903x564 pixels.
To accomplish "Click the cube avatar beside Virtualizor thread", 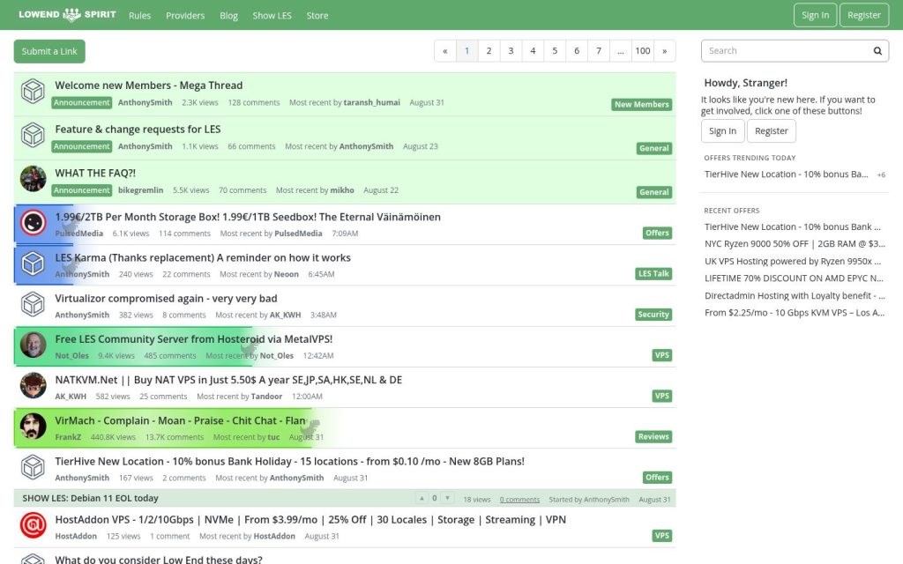I will tap(33, 304).
